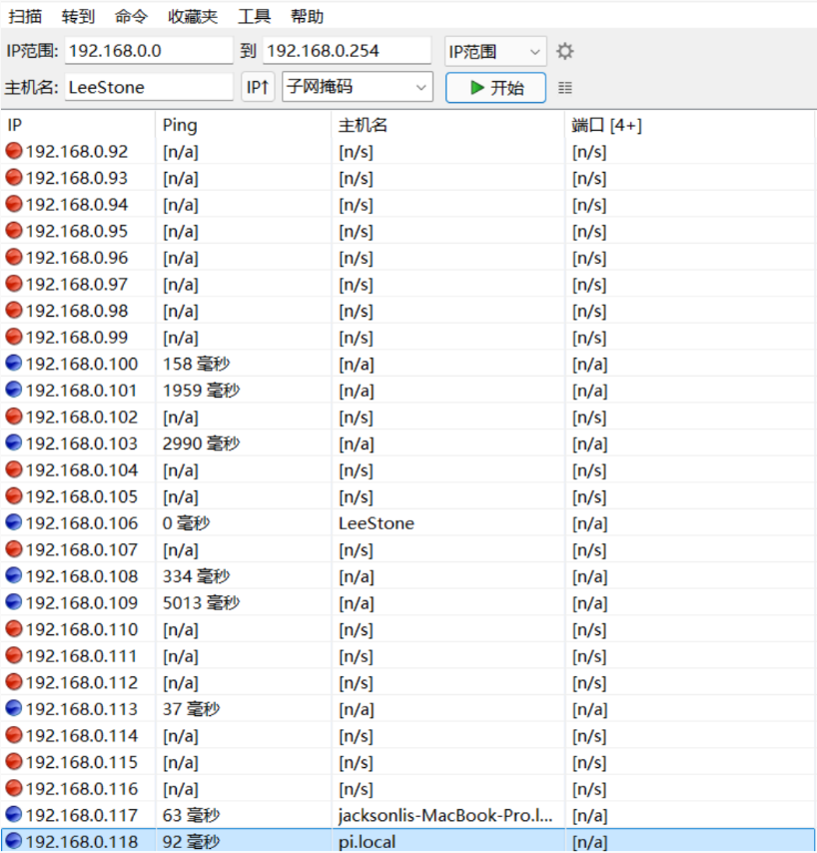Click the 开始 scan button
Screen dimensions: 817x853
[495, 88]
